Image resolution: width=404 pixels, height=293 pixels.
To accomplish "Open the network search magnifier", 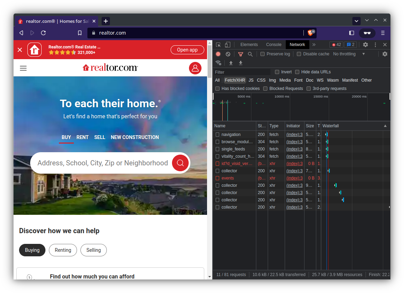I will click(250, 54).
